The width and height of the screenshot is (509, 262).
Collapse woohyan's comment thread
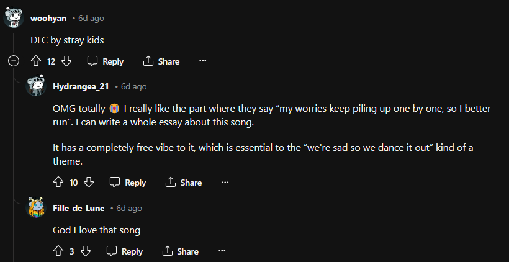pyautogui.click(x=14, y=61)
